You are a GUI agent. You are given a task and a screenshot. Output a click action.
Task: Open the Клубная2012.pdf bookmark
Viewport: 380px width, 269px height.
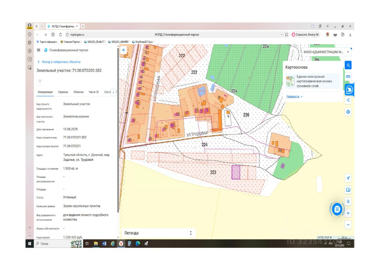click(x=143, y=42)
